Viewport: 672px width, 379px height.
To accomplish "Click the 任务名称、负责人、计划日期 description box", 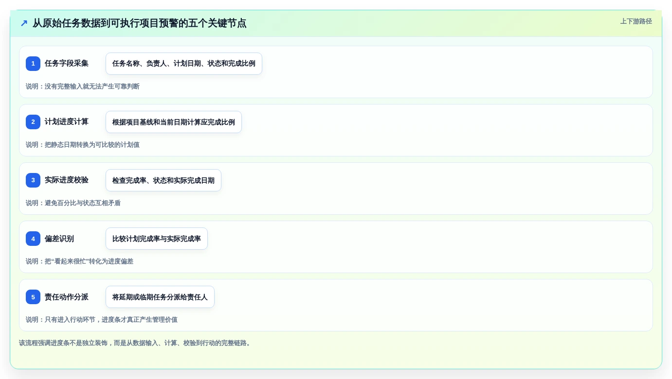I will pos(184,64).
